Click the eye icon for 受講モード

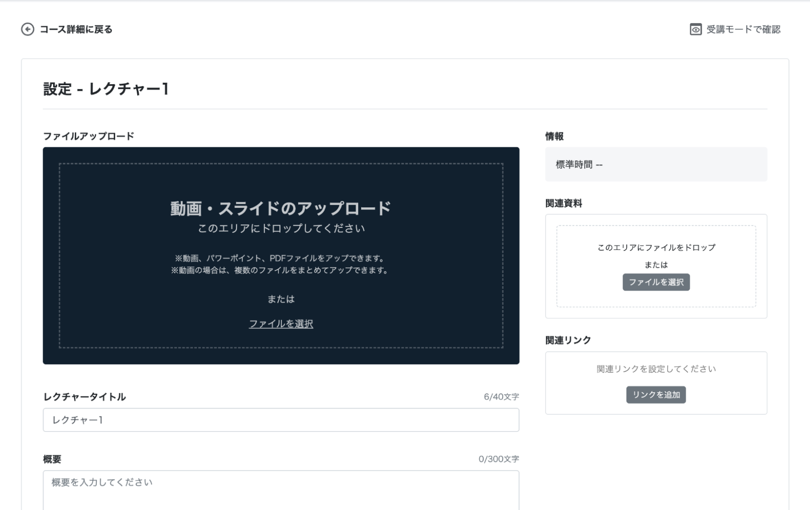coord(696,30)
